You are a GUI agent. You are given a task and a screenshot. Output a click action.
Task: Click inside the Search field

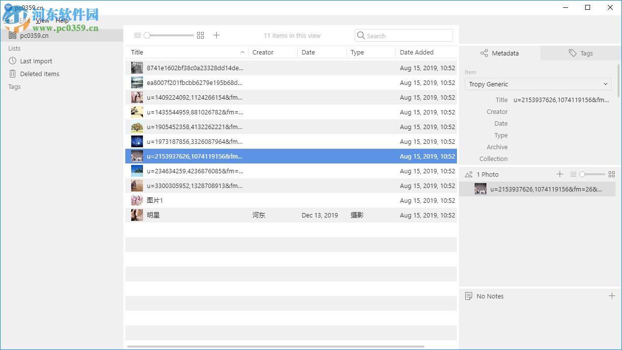pyautogui.click(x=404, y=35)
